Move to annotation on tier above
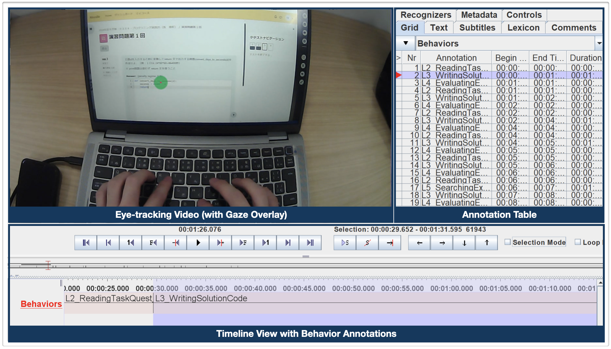611x349 pixels. [x=487, y=243]
